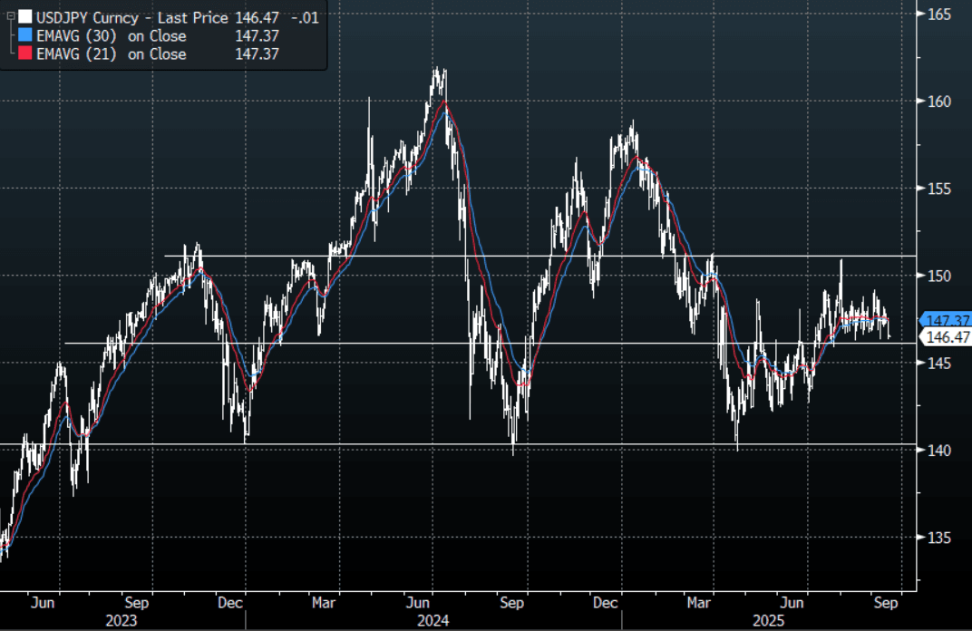Image resolution: width=972 pixels, height=631 pixels.
Task: Click the red EMAVG (21) color swatch
Action: coord(24,54)
